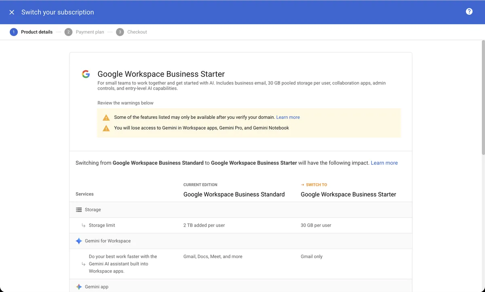Screen dimensions: 485x292
Task: Click the Review the warnings below text
Action: tap(126, 103)
